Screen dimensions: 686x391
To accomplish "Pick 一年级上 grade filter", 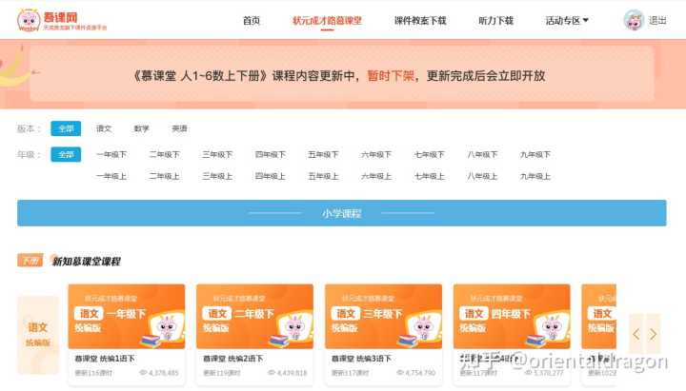I will 111,177.
